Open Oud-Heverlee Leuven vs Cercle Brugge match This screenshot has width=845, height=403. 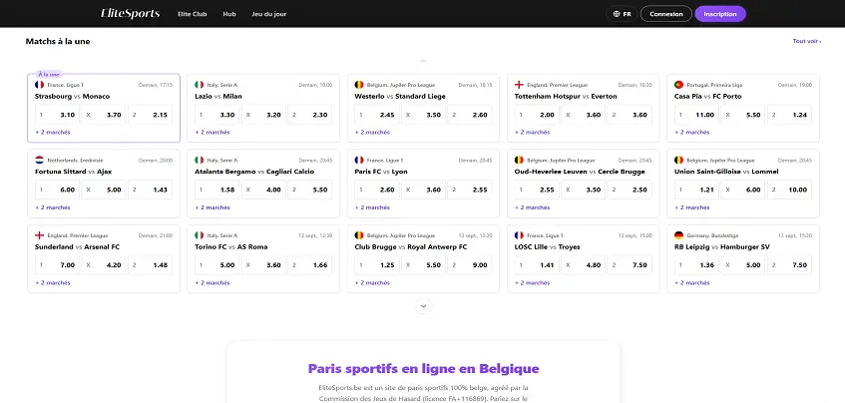click(580, 172)
